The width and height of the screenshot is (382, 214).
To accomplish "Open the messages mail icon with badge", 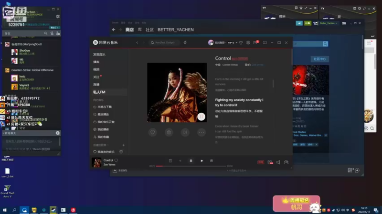I will [255, 42].
